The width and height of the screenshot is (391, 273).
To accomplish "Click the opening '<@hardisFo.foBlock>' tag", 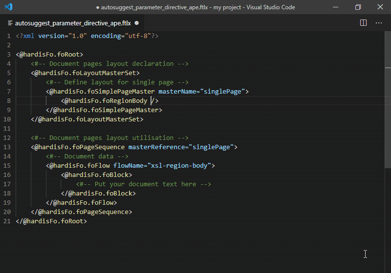I will (96, 175).
